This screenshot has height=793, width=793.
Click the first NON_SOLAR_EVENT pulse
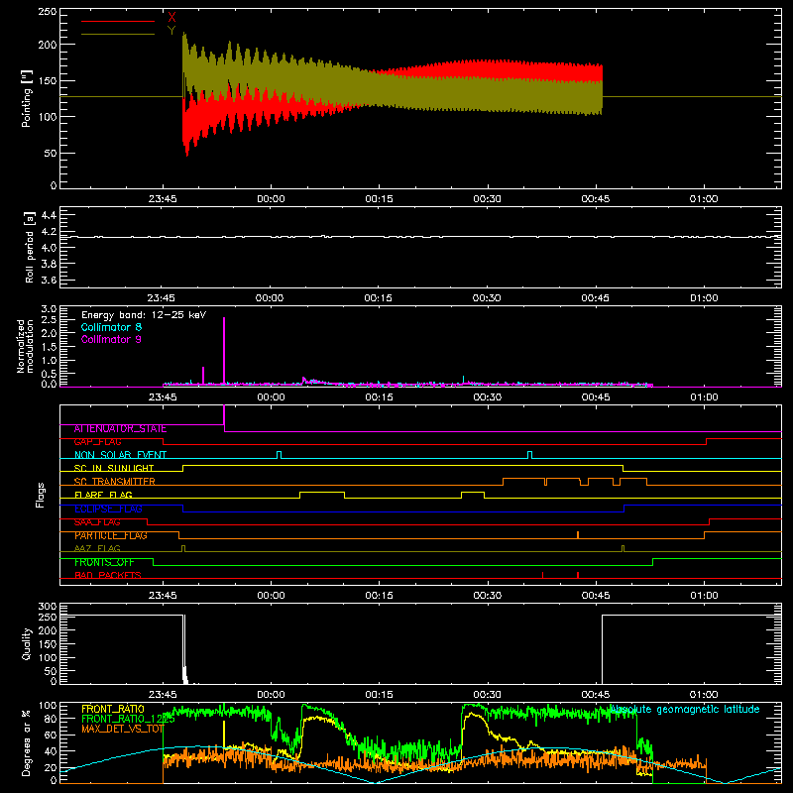(x=280, y=455)
